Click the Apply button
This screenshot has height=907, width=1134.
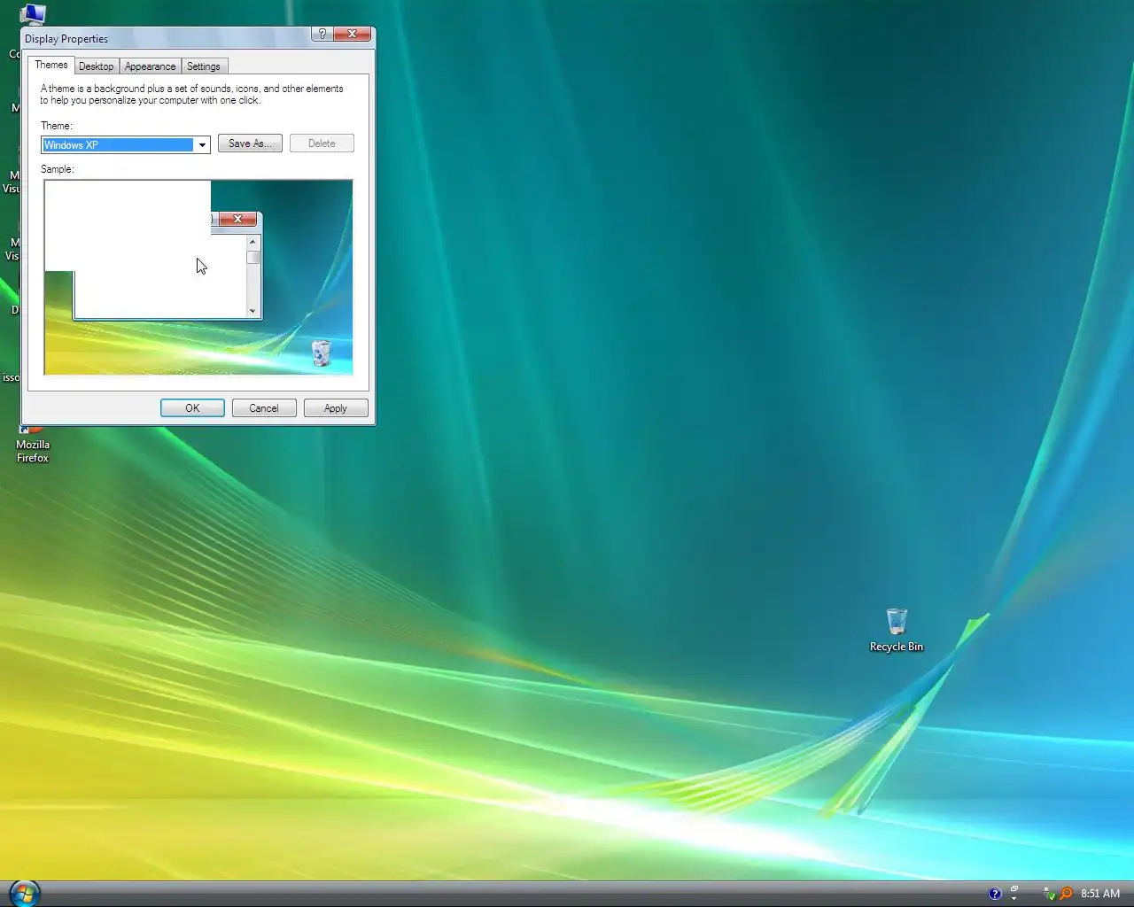[336, 408]
